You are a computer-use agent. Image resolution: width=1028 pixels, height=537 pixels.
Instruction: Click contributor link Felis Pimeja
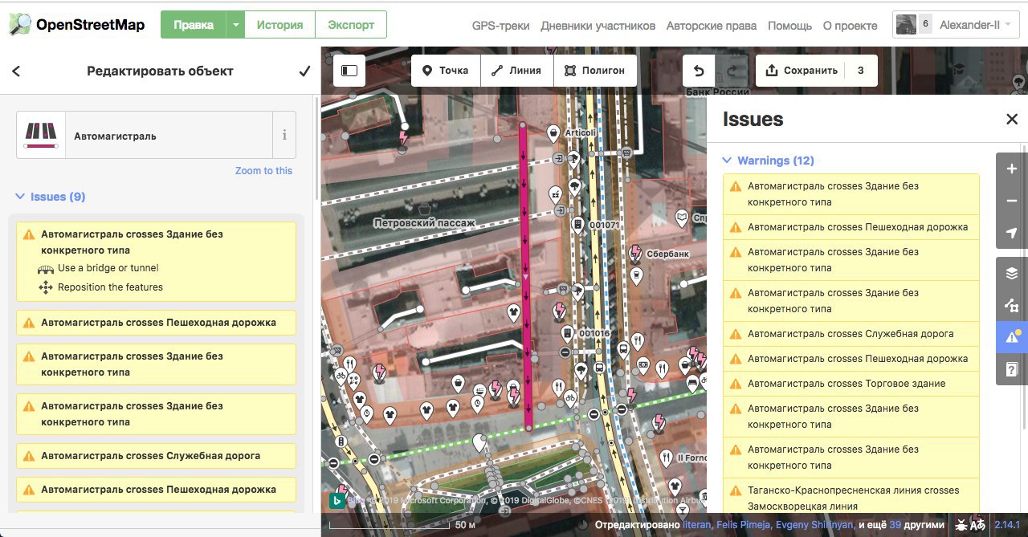744,525
